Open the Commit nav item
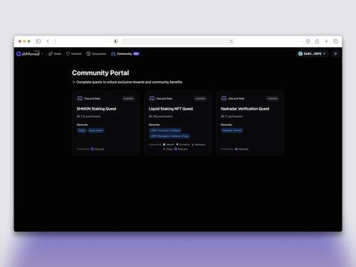Viewport: 356px width, 267px height. pos(73,54)
